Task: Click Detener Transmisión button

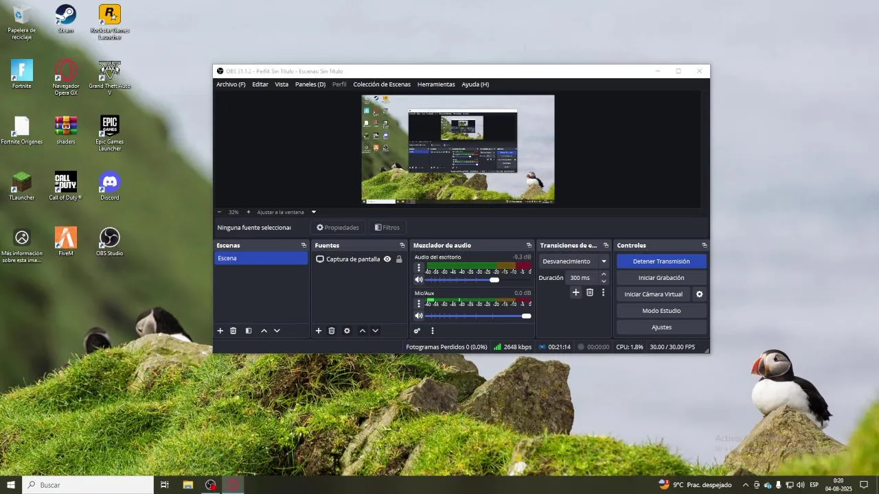Action: [x=661, y=261]
